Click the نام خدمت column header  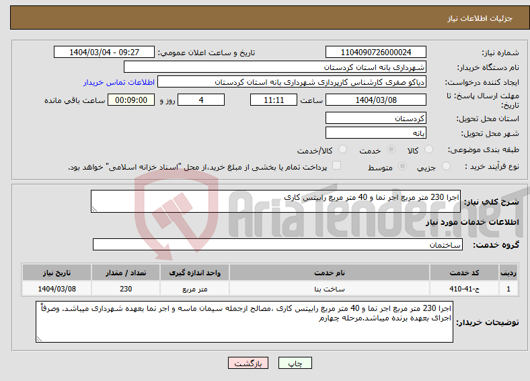tap(329, 273)
